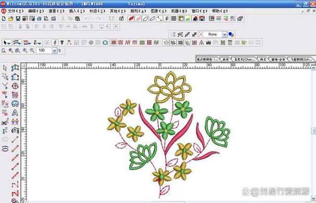Open the 针迹 (Stitch) menu
316x203 pixels.
pyautogui.click(x=97, y=11)
